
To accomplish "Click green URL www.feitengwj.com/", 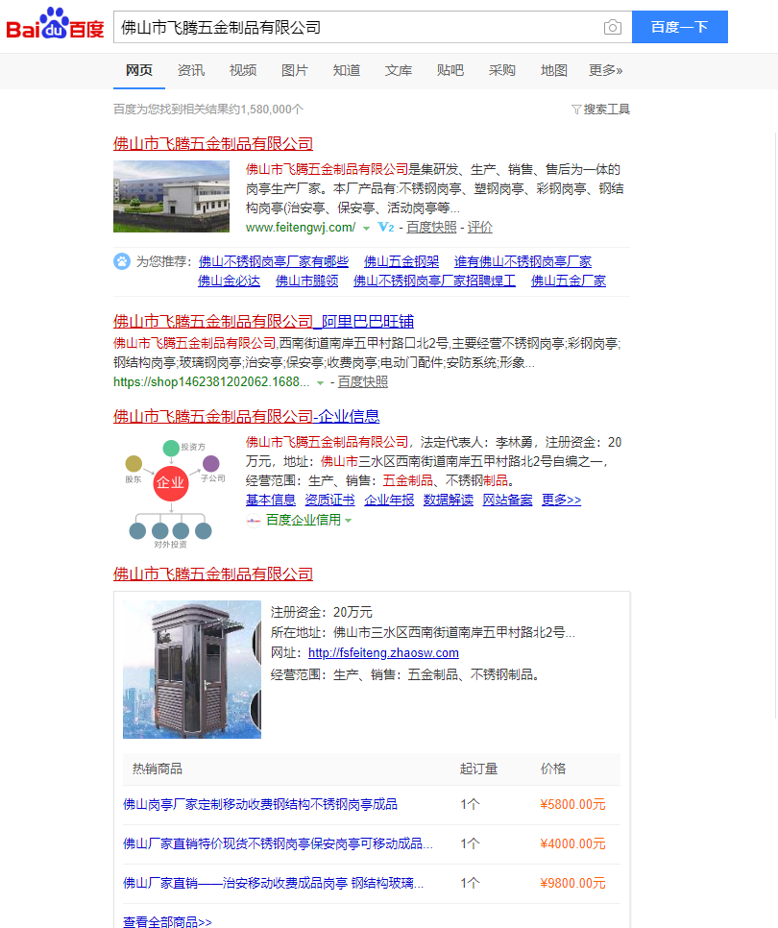I will (301, 228).
